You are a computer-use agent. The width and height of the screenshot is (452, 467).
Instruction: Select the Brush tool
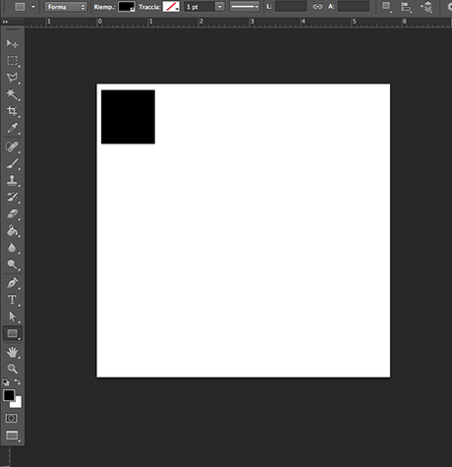pos(12,163)
